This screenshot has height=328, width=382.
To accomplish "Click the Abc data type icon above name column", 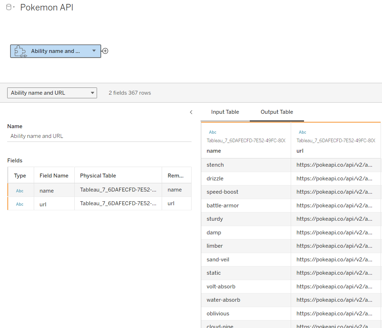I will tap(213, 132).
